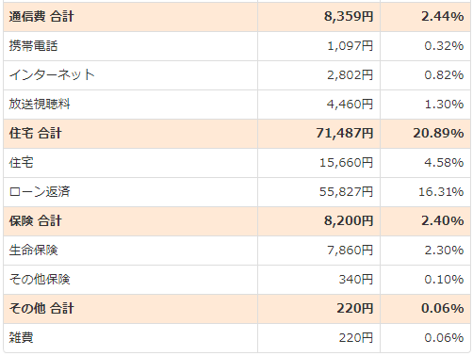This screenshot has width=473, height=356.
Task: Click the 雑費 row label
Action: (21, 338)
